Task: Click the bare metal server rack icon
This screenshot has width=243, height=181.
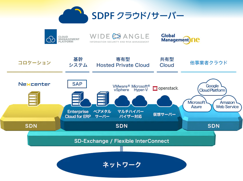Action: tap(103, 99)
